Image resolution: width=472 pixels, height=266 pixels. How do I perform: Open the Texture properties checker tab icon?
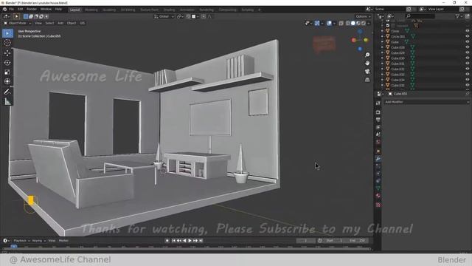tap(378, 205)
